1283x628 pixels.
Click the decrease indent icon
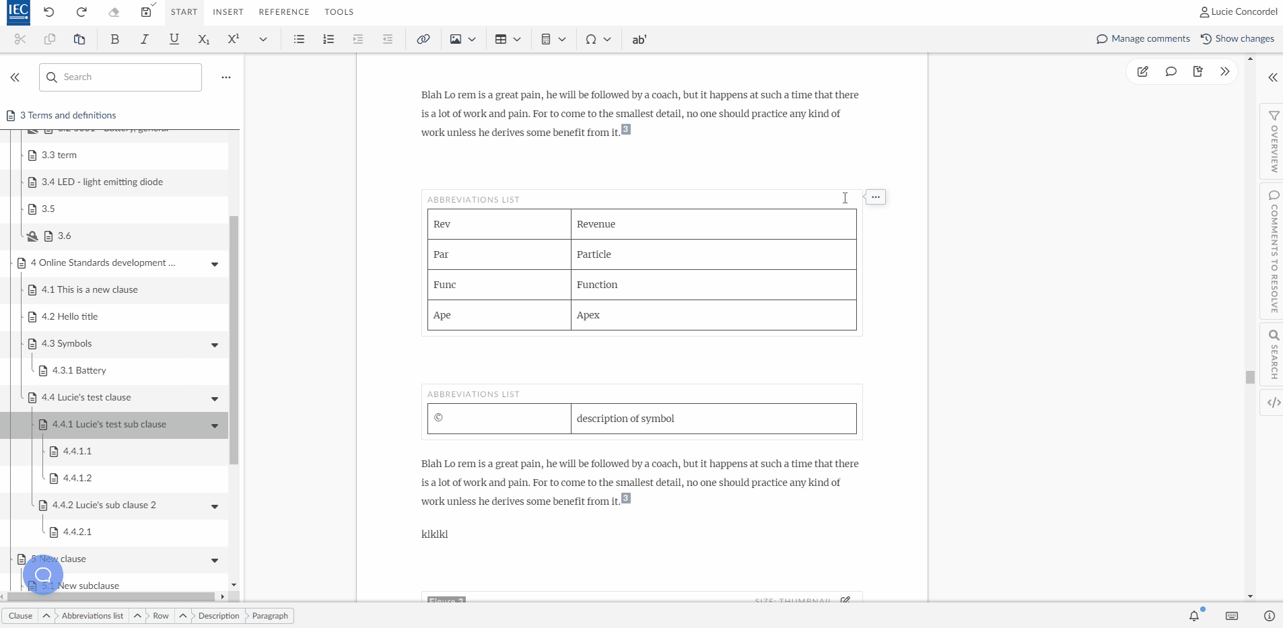[x=388, y=39]
